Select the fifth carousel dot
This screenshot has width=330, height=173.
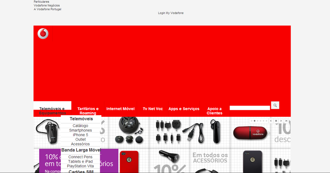pos(263,121)
